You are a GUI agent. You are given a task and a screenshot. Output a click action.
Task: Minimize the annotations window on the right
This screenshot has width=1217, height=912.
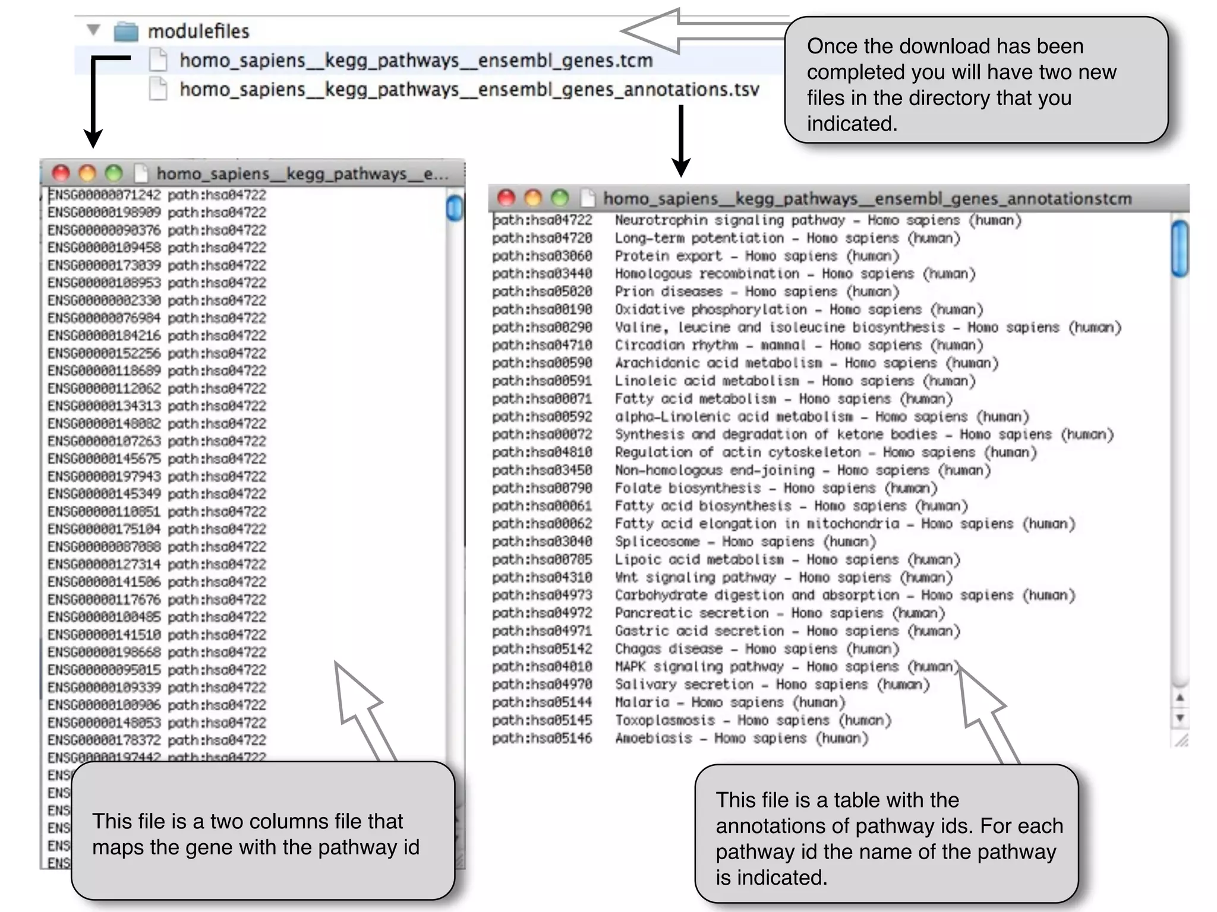[x=533, y=198]
